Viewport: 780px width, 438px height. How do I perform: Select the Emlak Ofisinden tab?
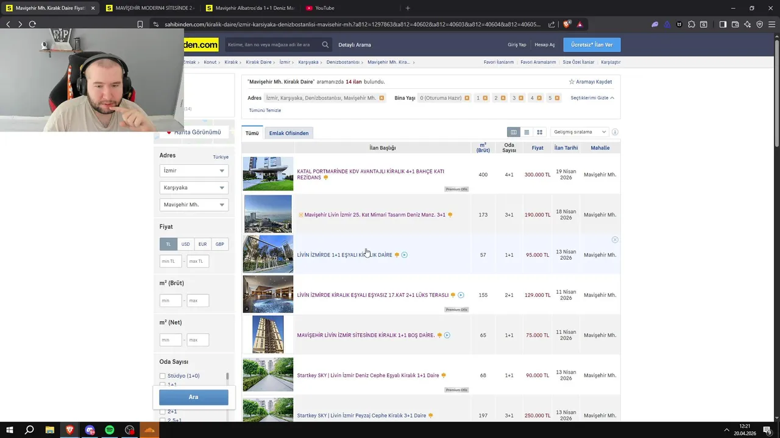pos(289,133)
